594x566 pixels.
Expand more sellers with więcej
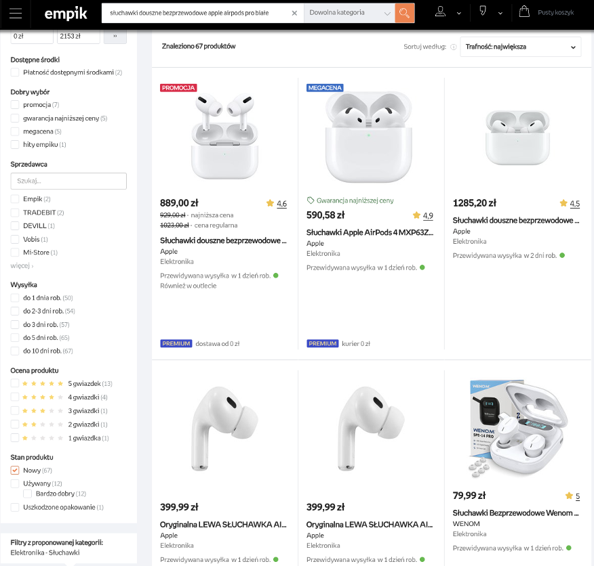click(22, 265)
